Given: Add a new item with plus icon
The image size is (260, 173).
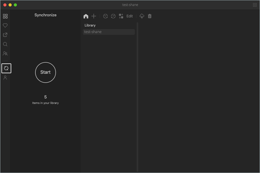Looking at the screenshot, I should point(94,16).
